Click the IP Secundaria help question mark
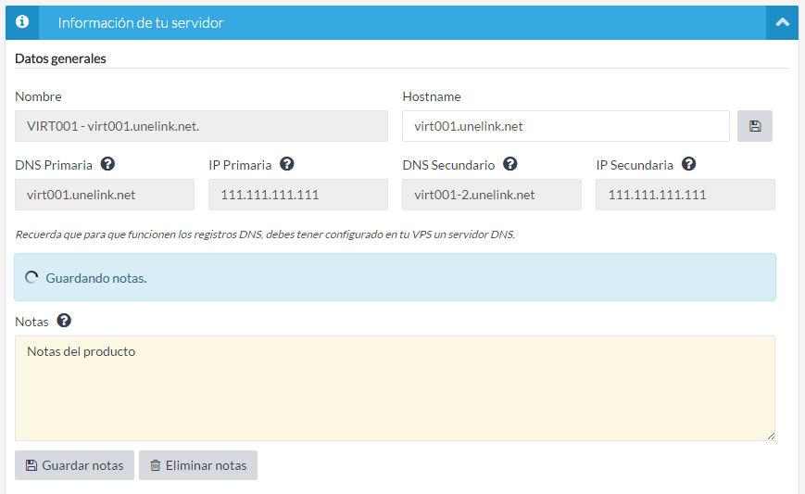 688,164
